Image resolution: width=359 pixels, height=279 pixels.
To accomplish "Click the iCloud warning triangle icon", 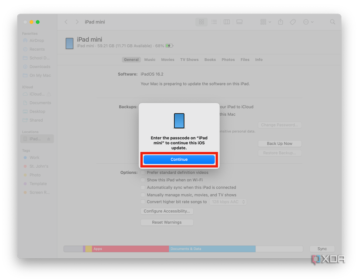I will point(49,94).
